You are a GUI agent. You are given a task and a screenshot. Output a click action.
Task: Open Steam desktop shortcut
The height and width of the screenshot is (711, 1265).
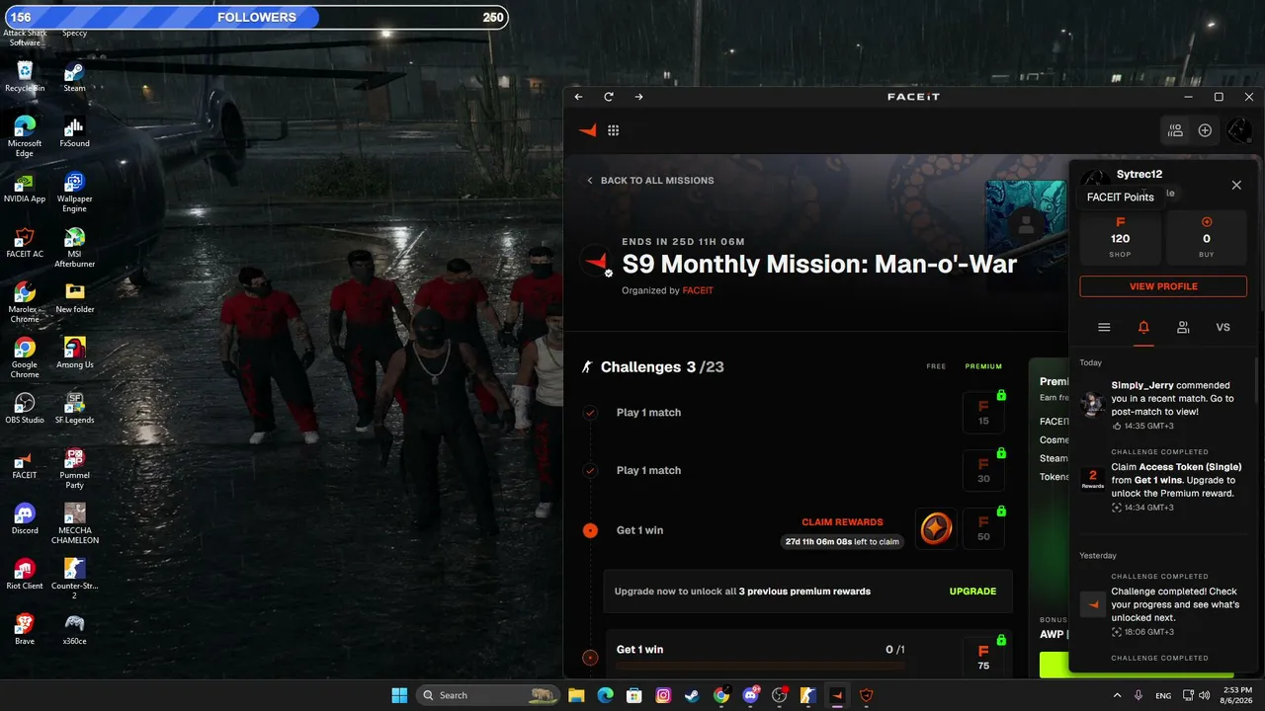pyautogui.click(x=74, y=77)
